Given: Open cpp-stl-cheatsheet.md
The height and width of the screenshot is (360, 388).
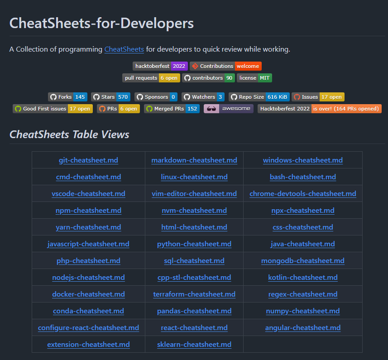Looking at the screenshot, I should (x=194, y=278).
